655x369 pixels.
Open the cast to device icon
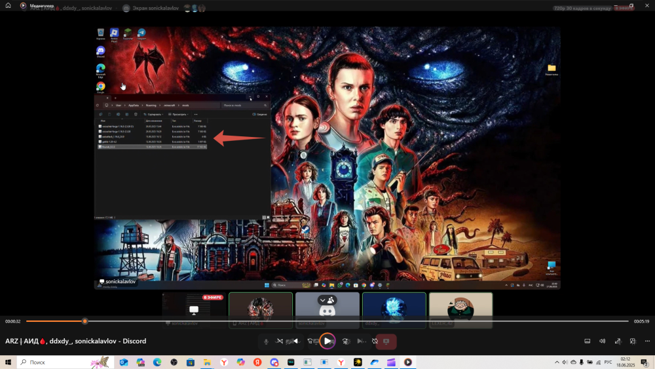click(588, 341)
